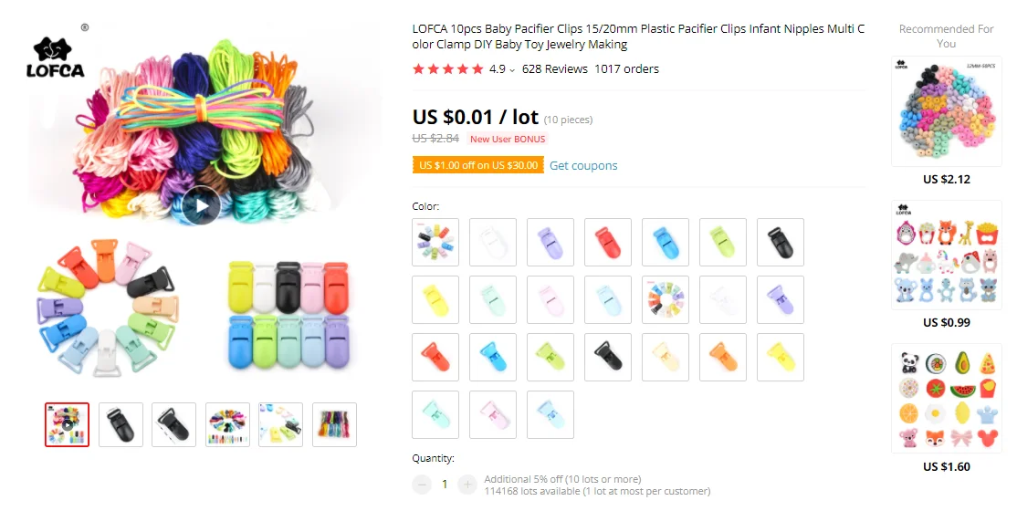Select the orange clip in third row

click(x=722, y=357)
